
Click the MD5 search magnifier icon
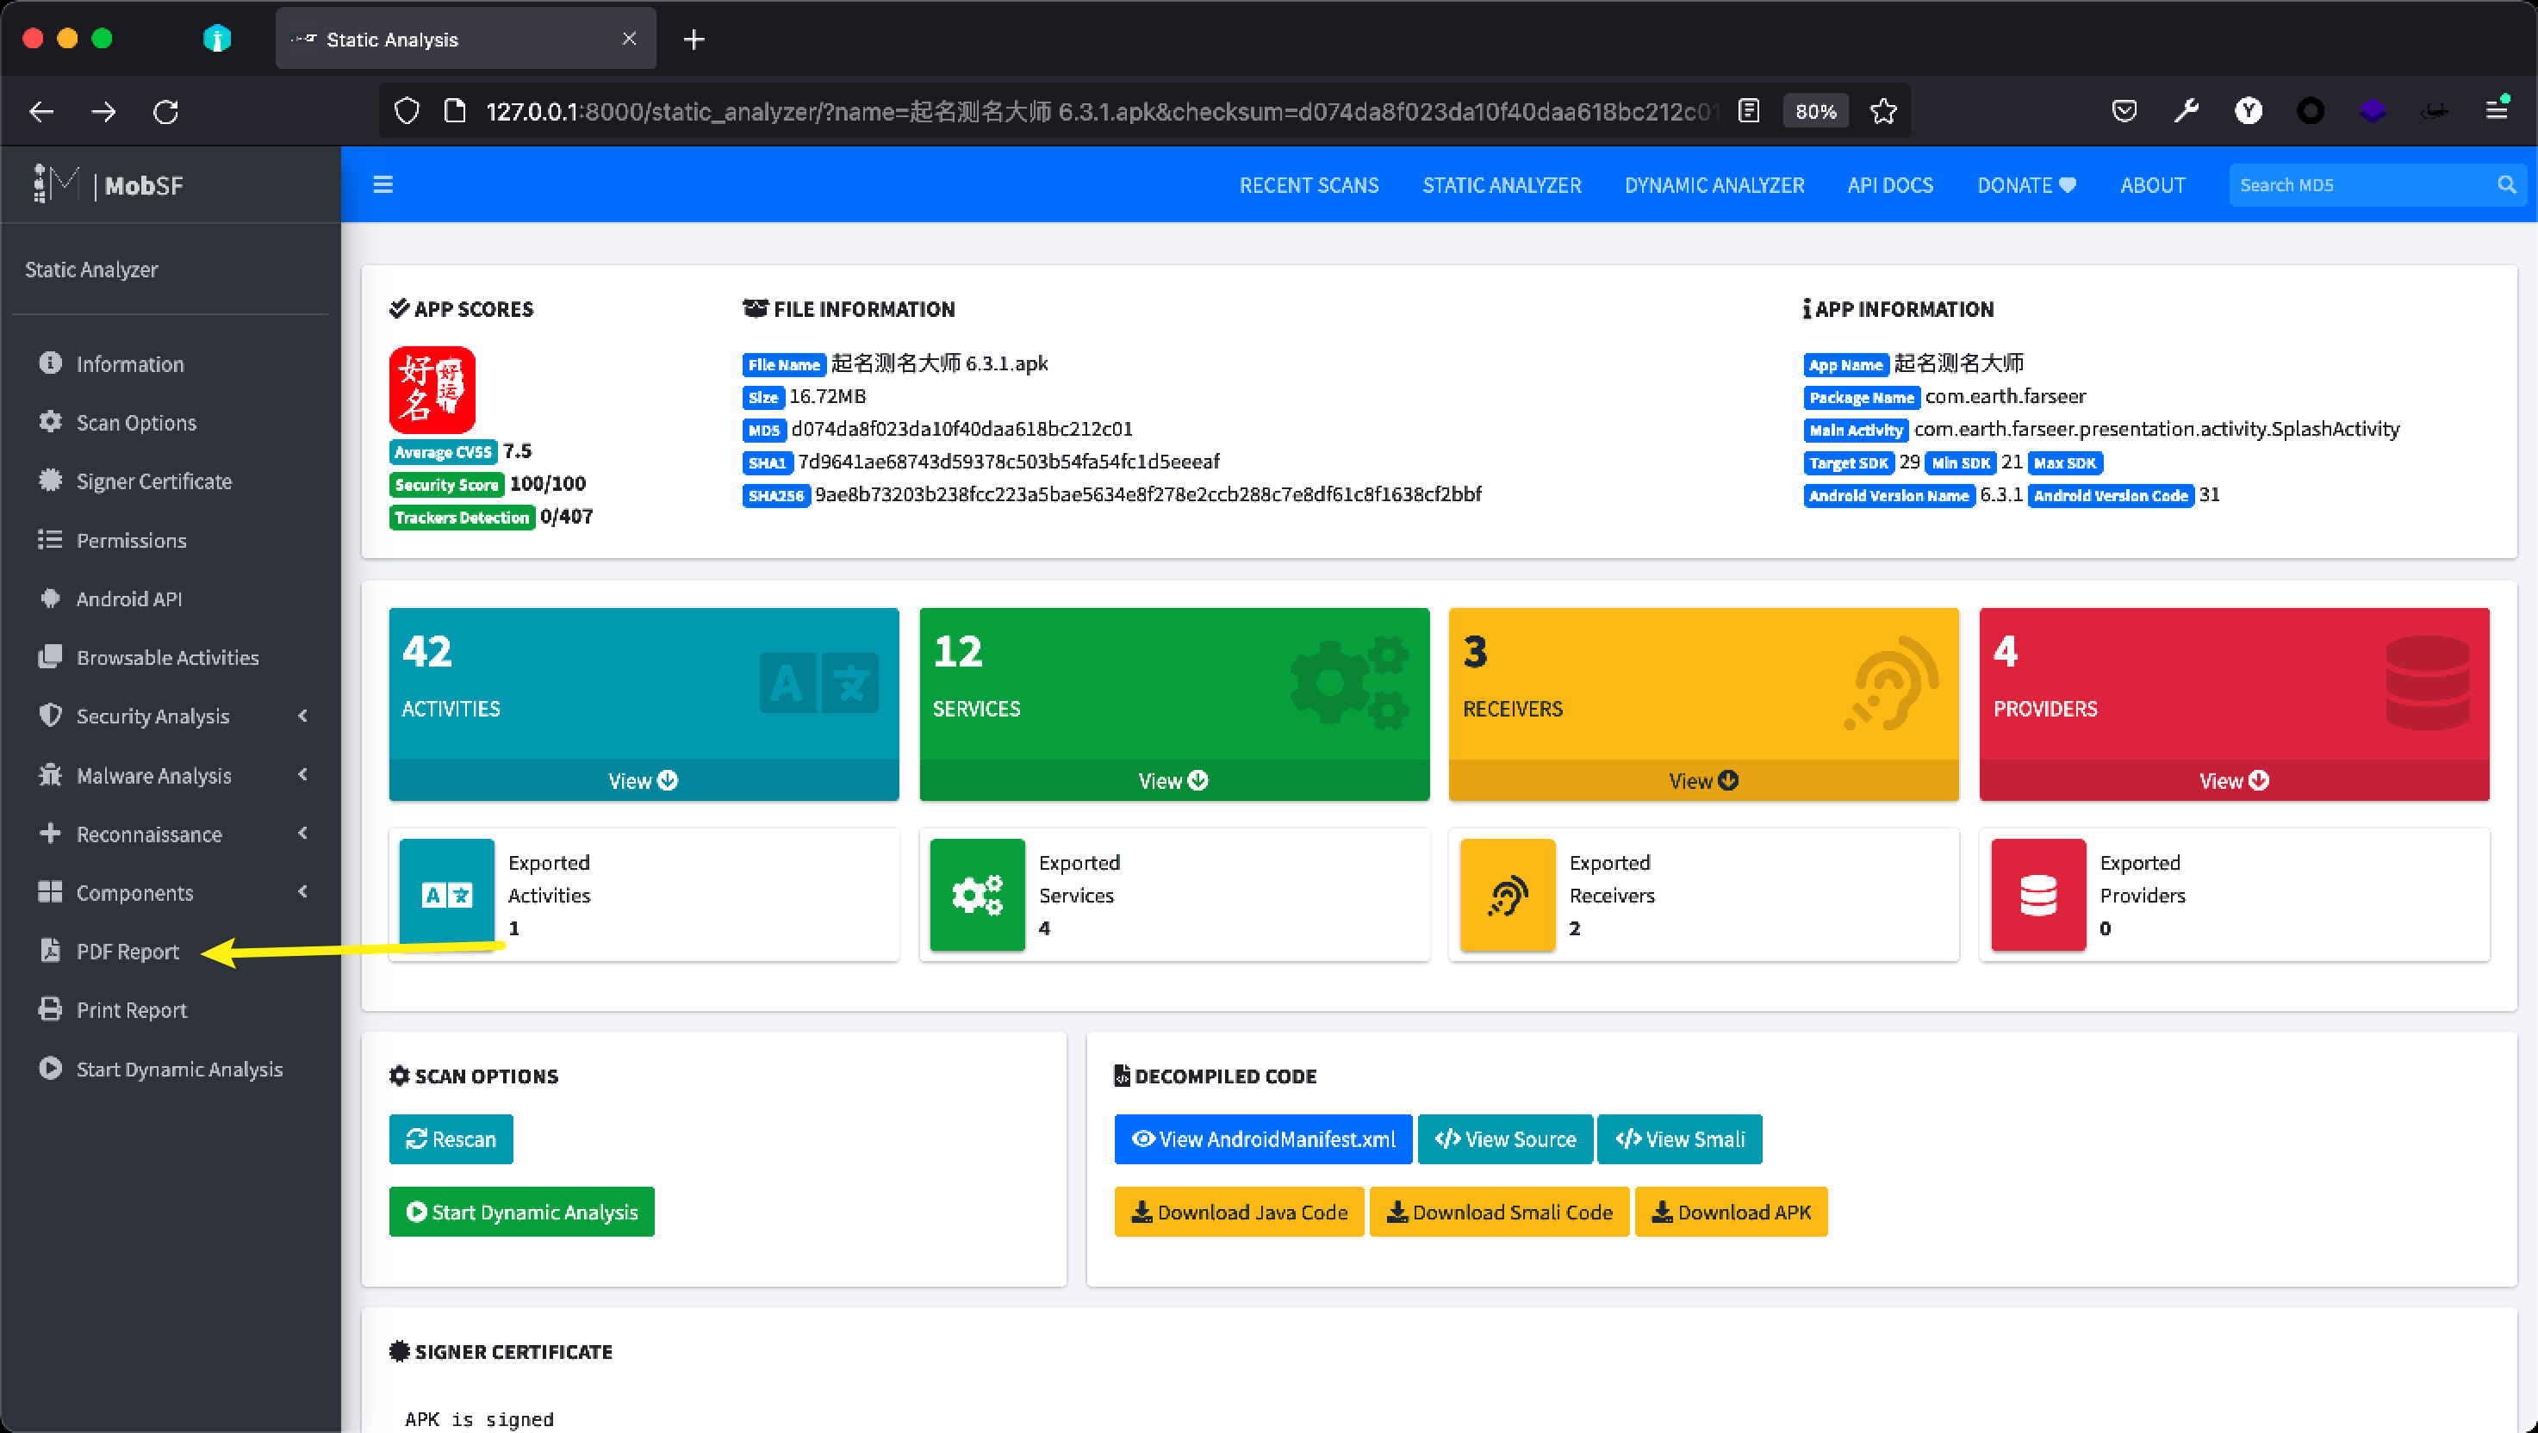(2506, 184)
